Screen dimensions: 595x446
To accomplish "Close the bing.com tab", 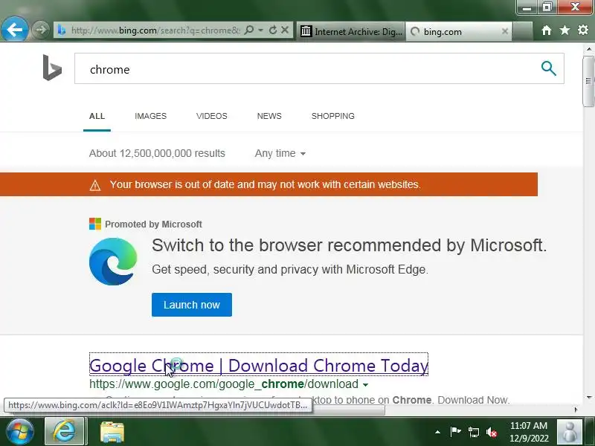I will click(x=505, y=31).
